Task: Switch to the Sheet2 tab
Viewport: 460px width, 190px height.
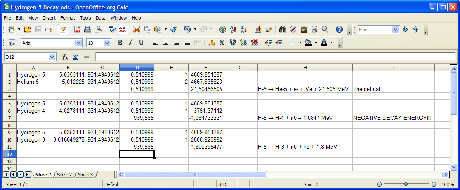Action: pos(65,175)
